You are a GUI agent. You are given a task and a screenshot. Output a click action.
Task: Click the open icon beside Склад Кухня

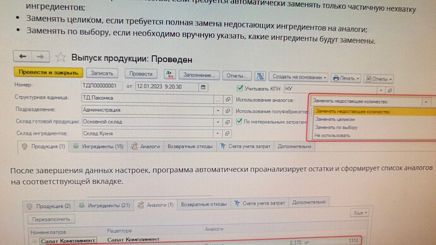(227, 134)
